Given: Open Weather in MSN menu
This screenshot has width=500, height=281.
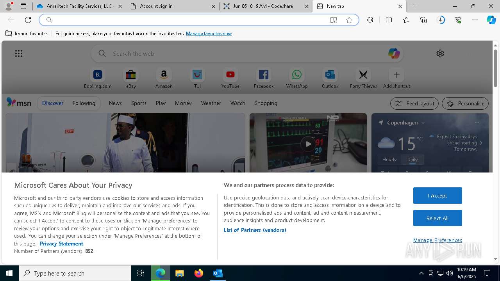Looking at the screenshot, I should click(x=211, y=103).
